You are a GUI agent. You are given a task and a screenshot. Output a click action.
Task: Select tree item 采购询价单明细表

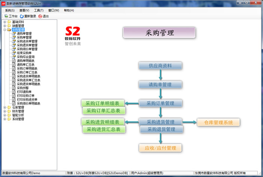[x=29, y=103]
